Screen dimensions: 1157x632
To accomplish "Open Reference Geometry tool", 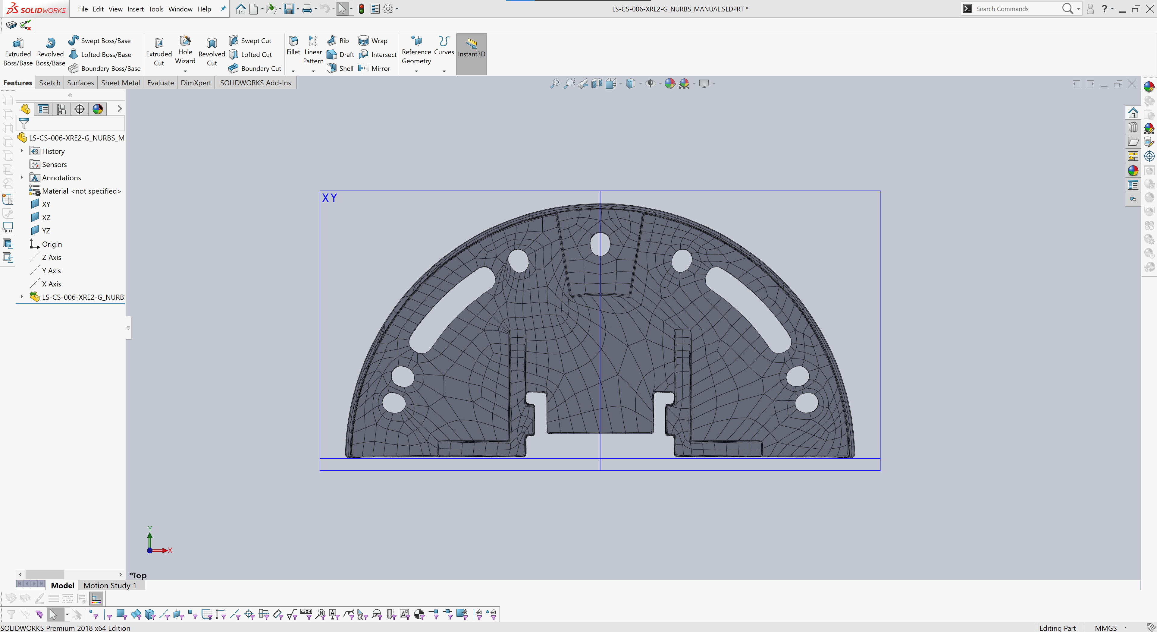I will click(416, 50).
